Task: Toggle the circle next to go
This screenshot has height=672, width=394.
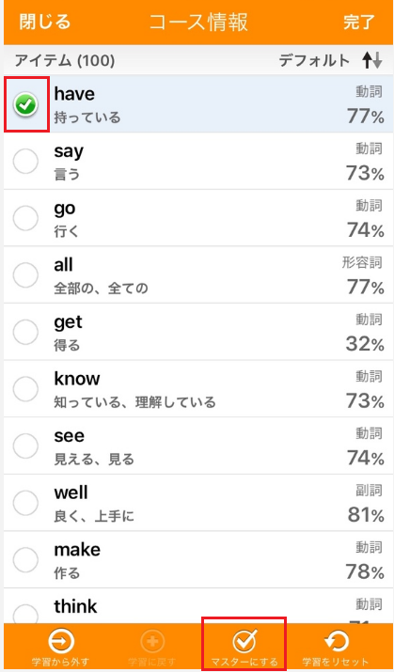Action: tap(25, 219)
